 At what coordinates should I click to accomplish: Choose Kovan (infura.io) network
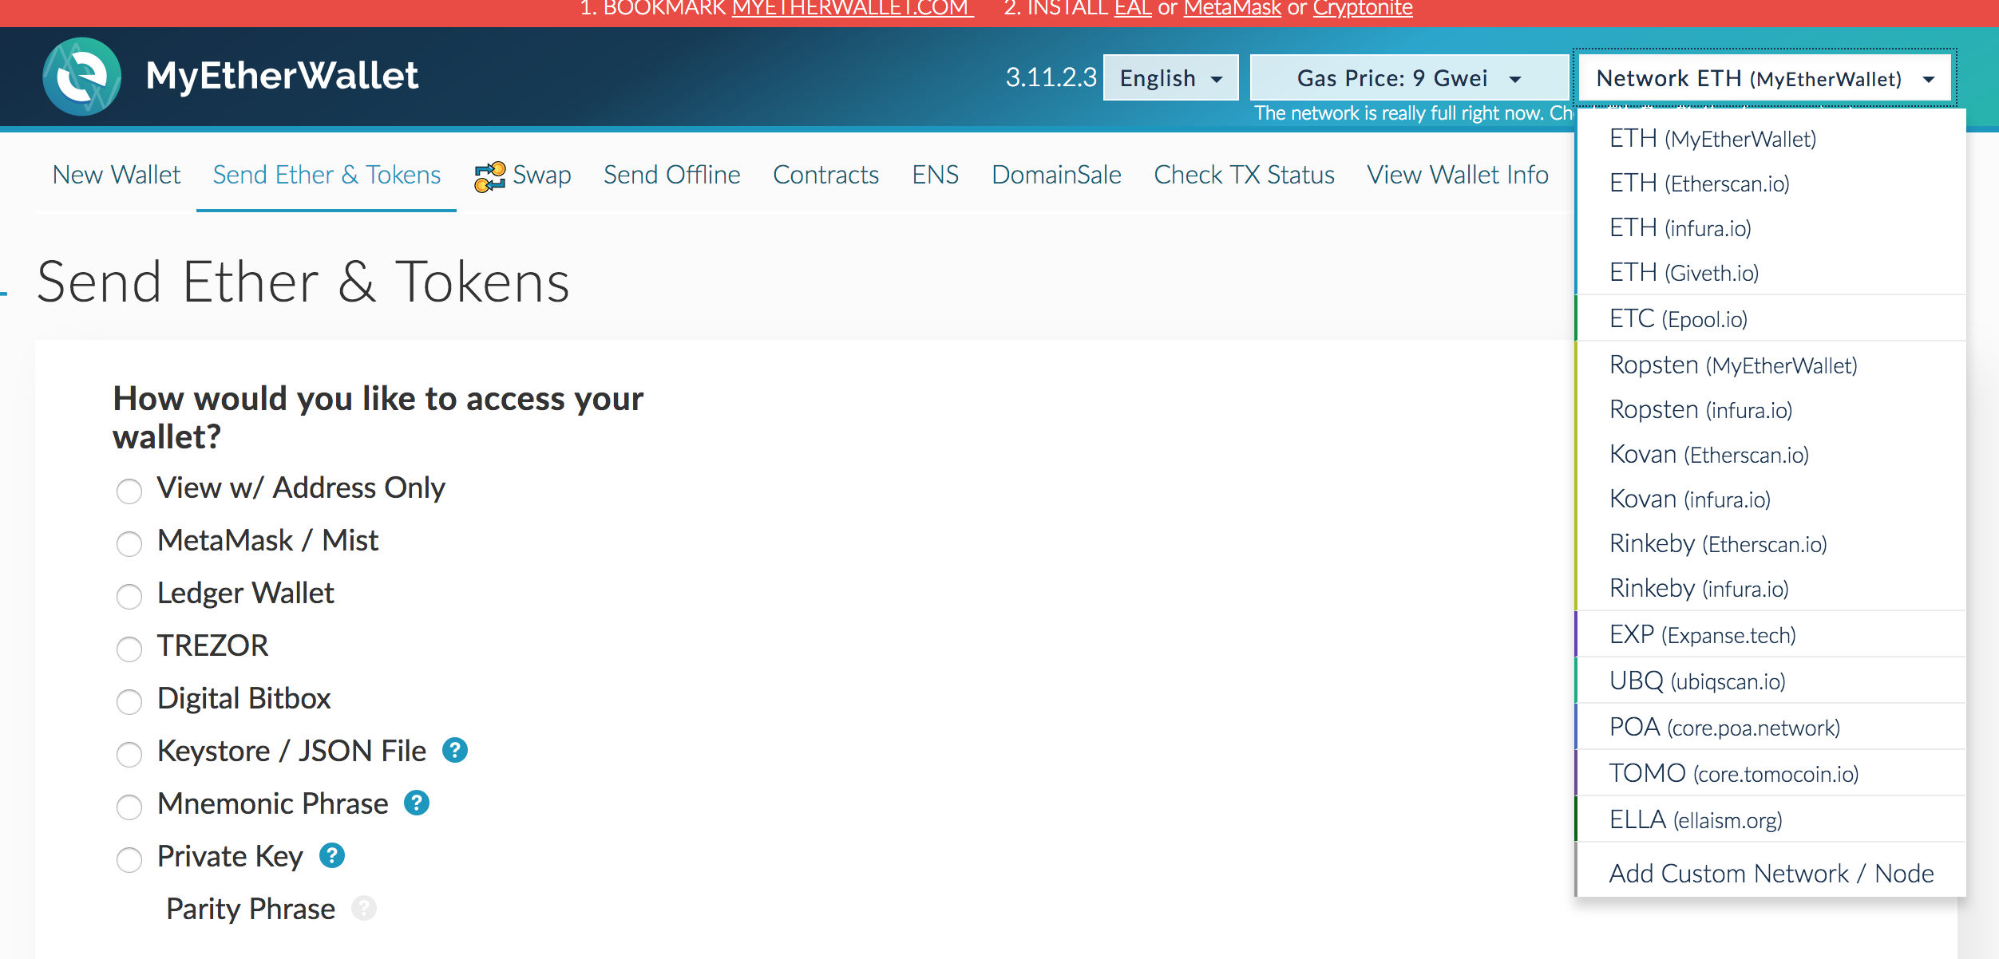coord(1771,499)
